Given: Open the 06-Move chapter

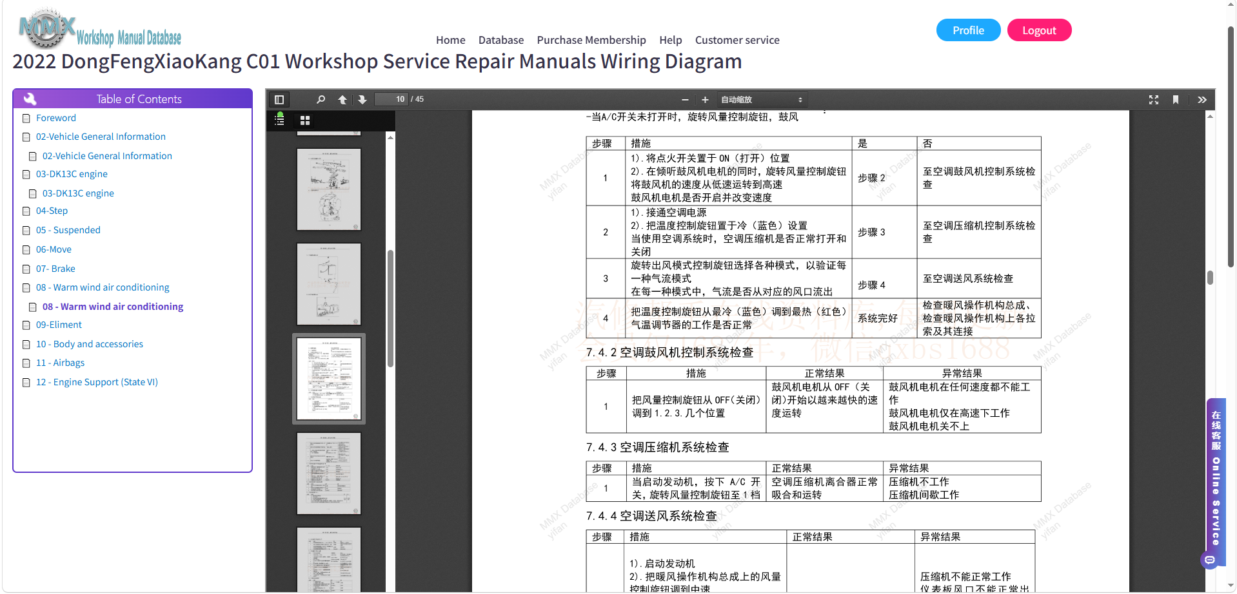Looking at the screenshot, I should (54, 249).
